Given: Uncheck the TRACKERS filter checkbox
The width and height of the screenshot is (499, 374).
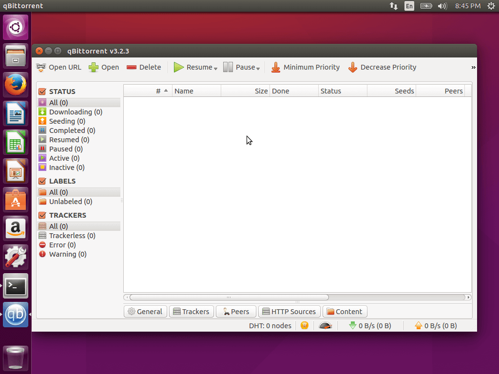Looking at the screenshot, I should pos(42,215).
